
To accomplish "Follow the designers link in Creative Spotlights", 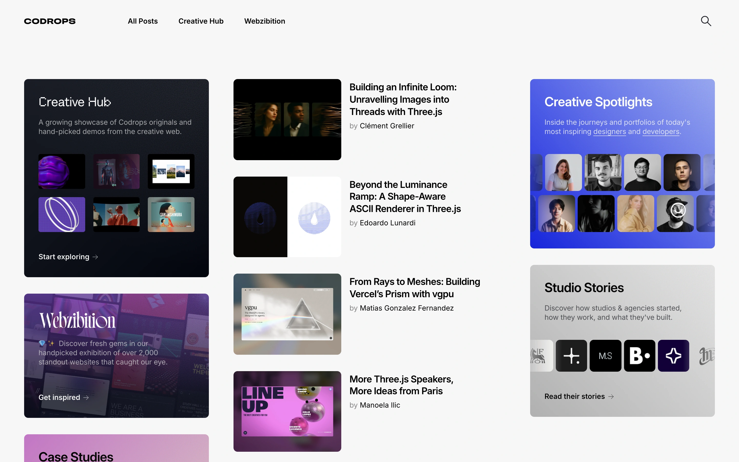I will tap(609, 132).
